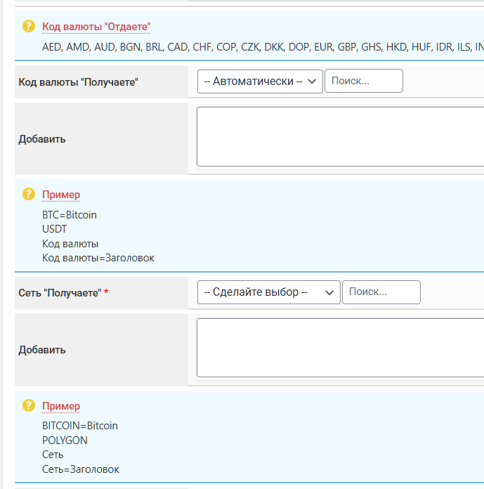Click Добавить text area below Код валюты "Получаете"

pos(340,137)
